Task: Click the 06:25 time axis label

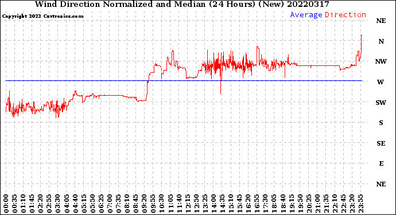Action: click(101, 204)
